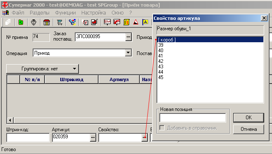Expand the Операция dropdown
Screen dimensions: 272x154
[128, 53]
